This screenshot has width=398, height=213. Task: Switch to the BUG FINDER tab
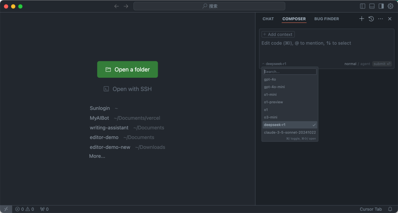pyautogui.click(x=327, y=19)
